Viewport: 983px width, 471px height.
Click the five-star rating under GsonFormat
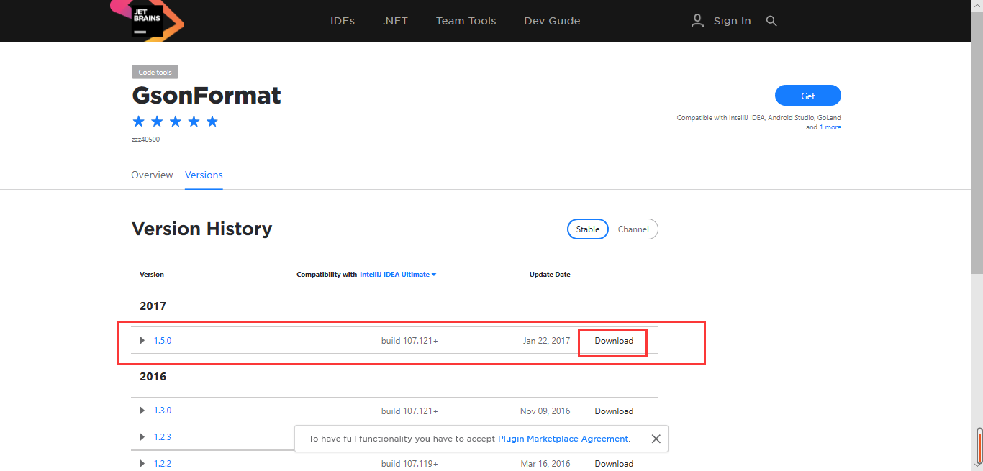(176, 122)
